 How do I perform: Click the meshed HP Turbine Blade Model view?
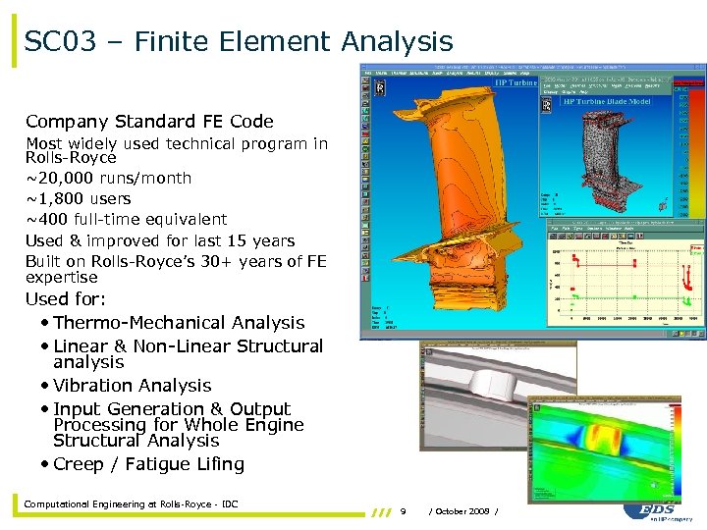tap(607, 162)
